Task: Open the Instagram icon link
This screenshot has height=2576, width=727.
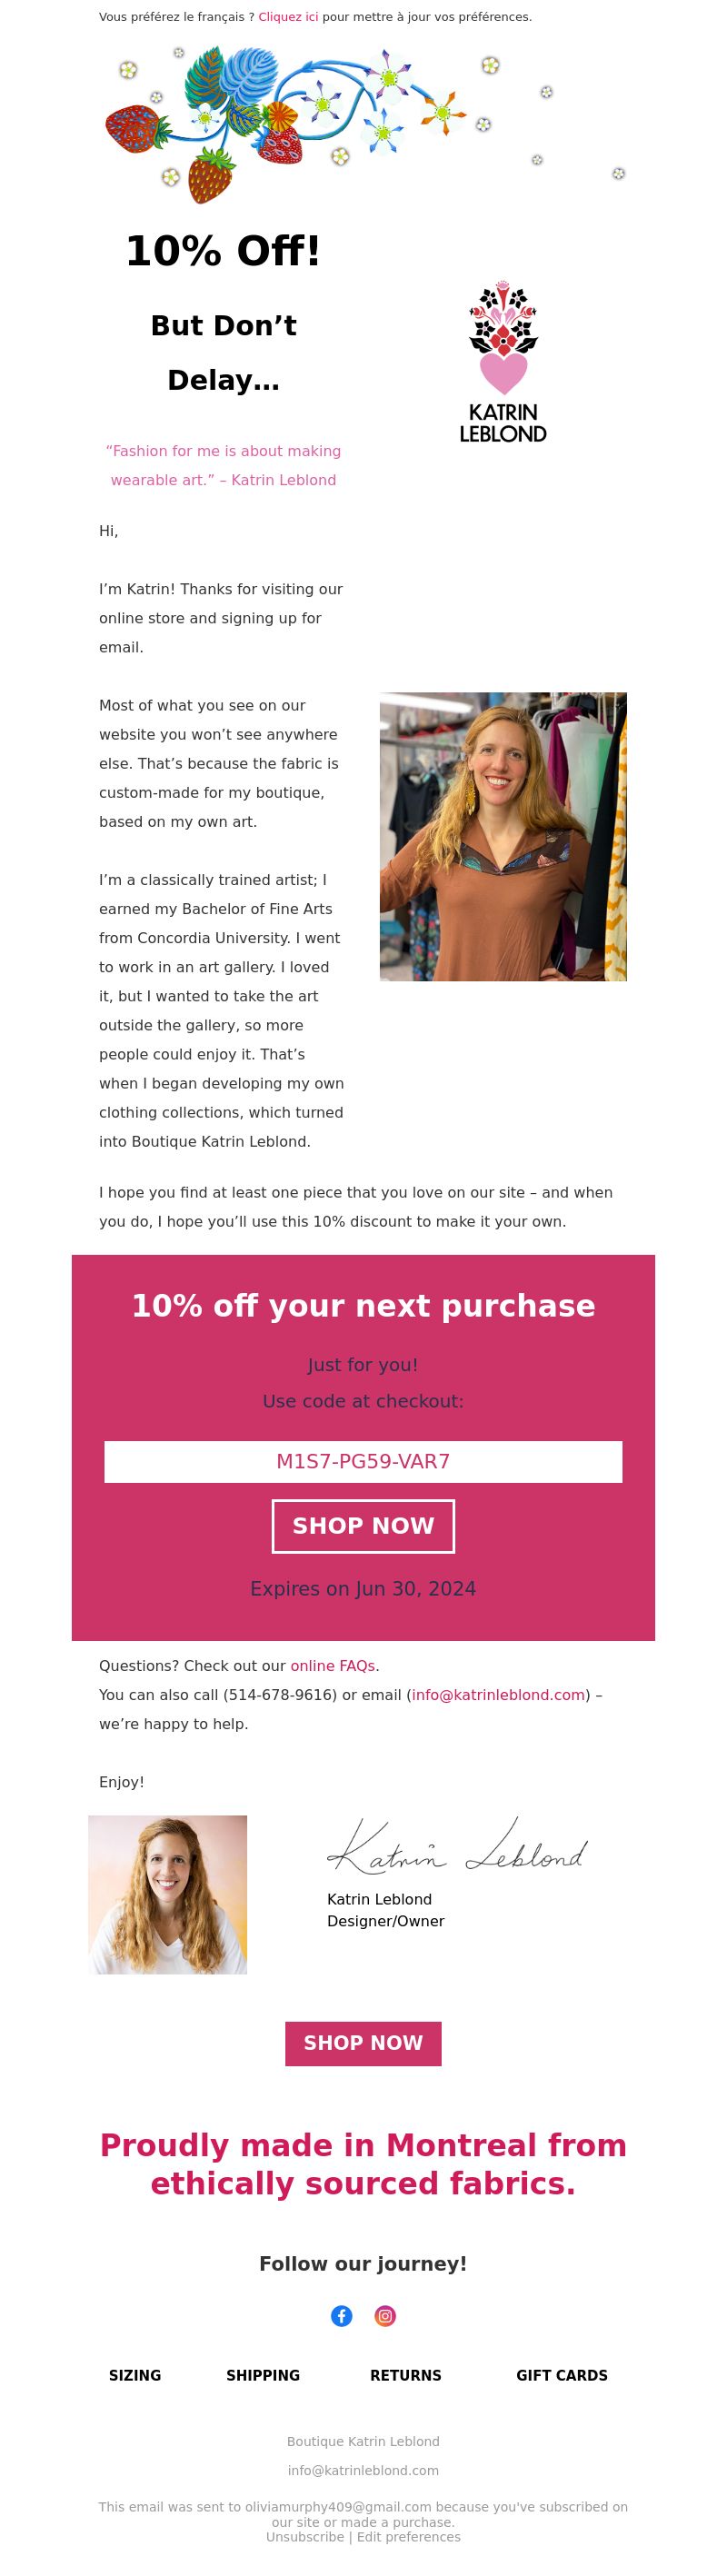Action: coord(385,2316)
